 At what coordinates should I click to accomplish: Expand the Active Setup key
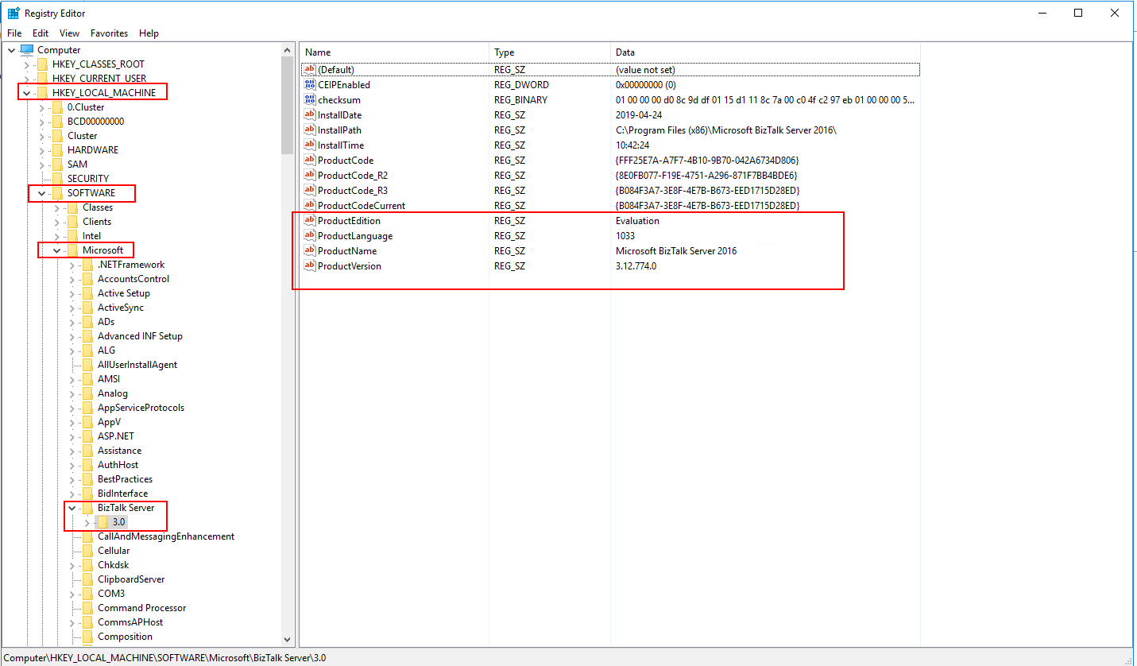click(72, 293)
